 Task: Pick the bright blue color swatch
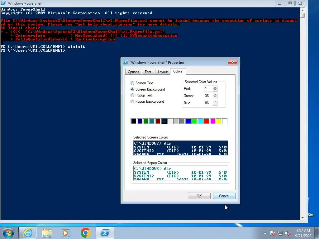188,121
